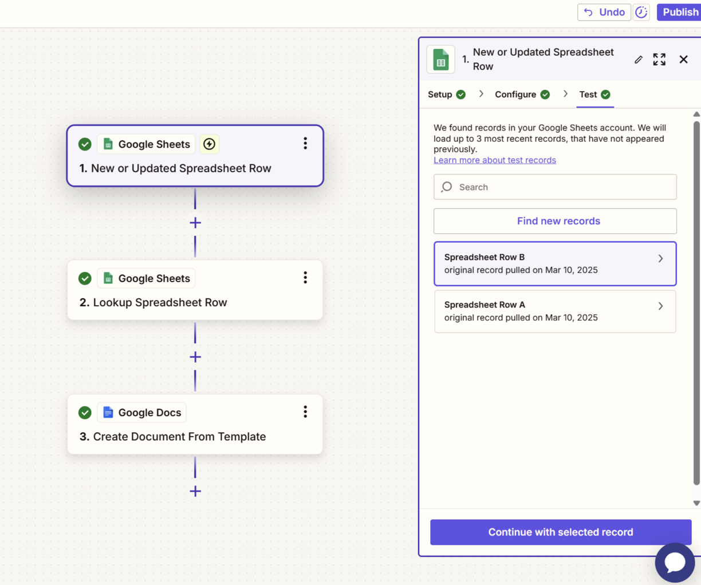Select step 1 New or Updated Spreadsheet Row
The image size is (701, 585).
click(x=195, y=156)
